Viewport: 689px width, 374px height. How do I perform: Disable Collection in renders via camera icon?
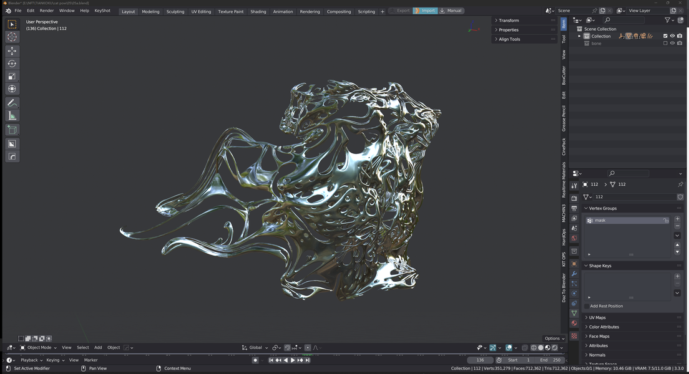point(680,36)
